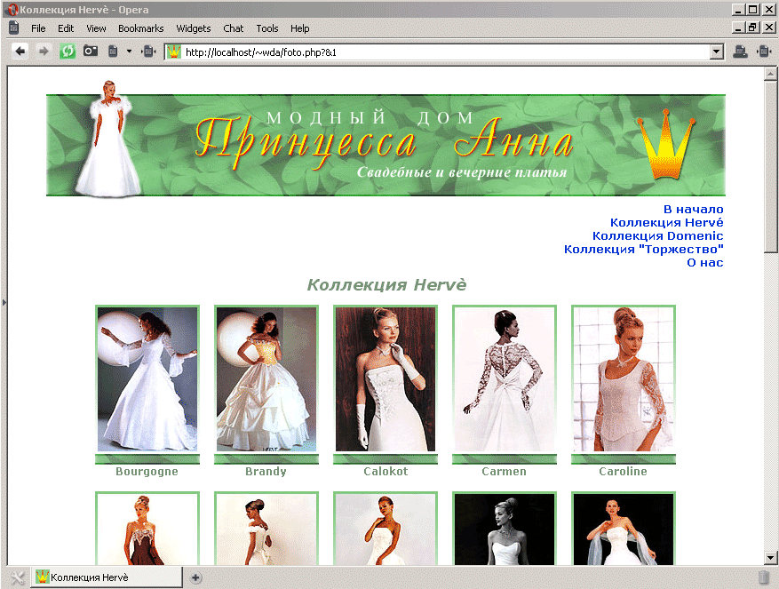Select the 'Коллекция Hervè' page tab
Image resolution: width=779 pixels, height=589 pixels.
point(107,577)
